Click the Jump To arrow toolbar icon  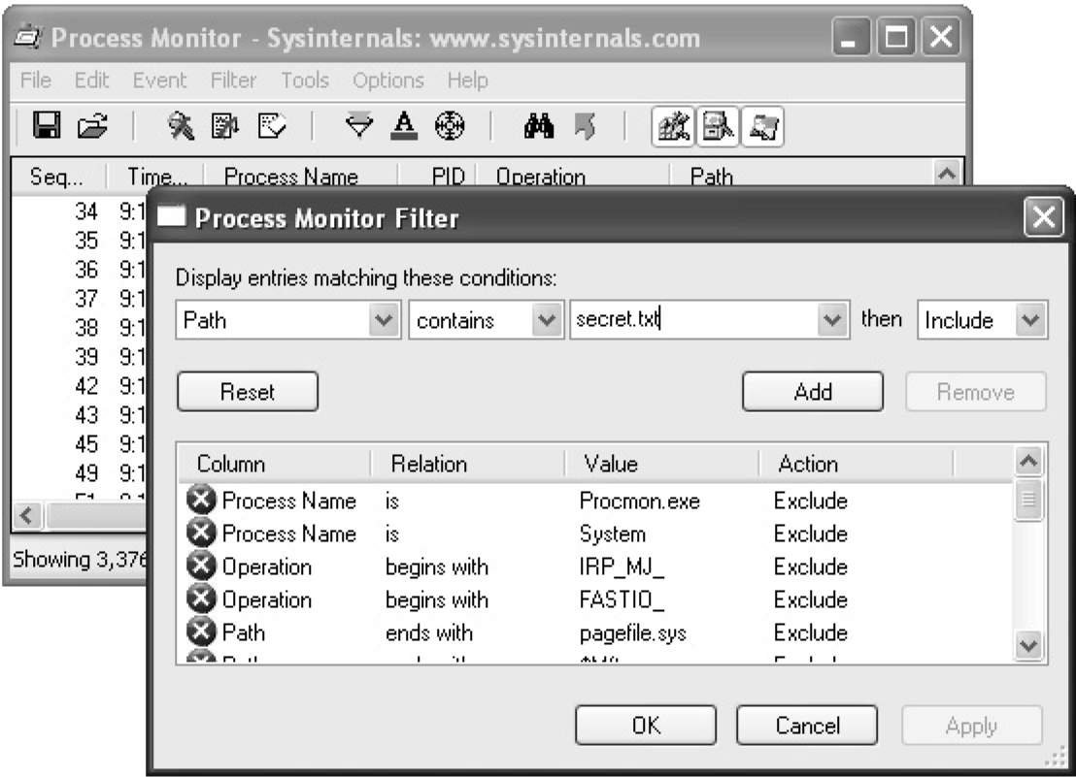[585, 126]
